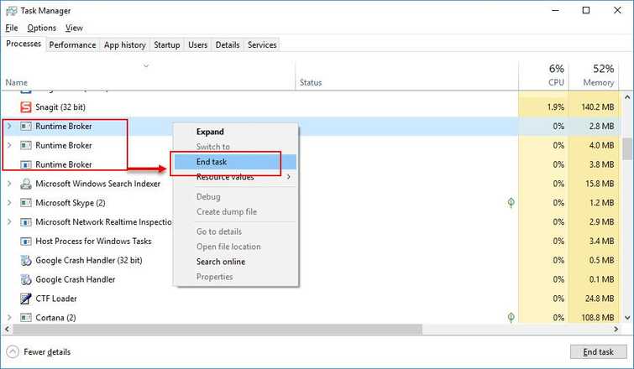Choose Expand in the context menu
This screenshot has height=369, width=634.
[x=235, y=132]
